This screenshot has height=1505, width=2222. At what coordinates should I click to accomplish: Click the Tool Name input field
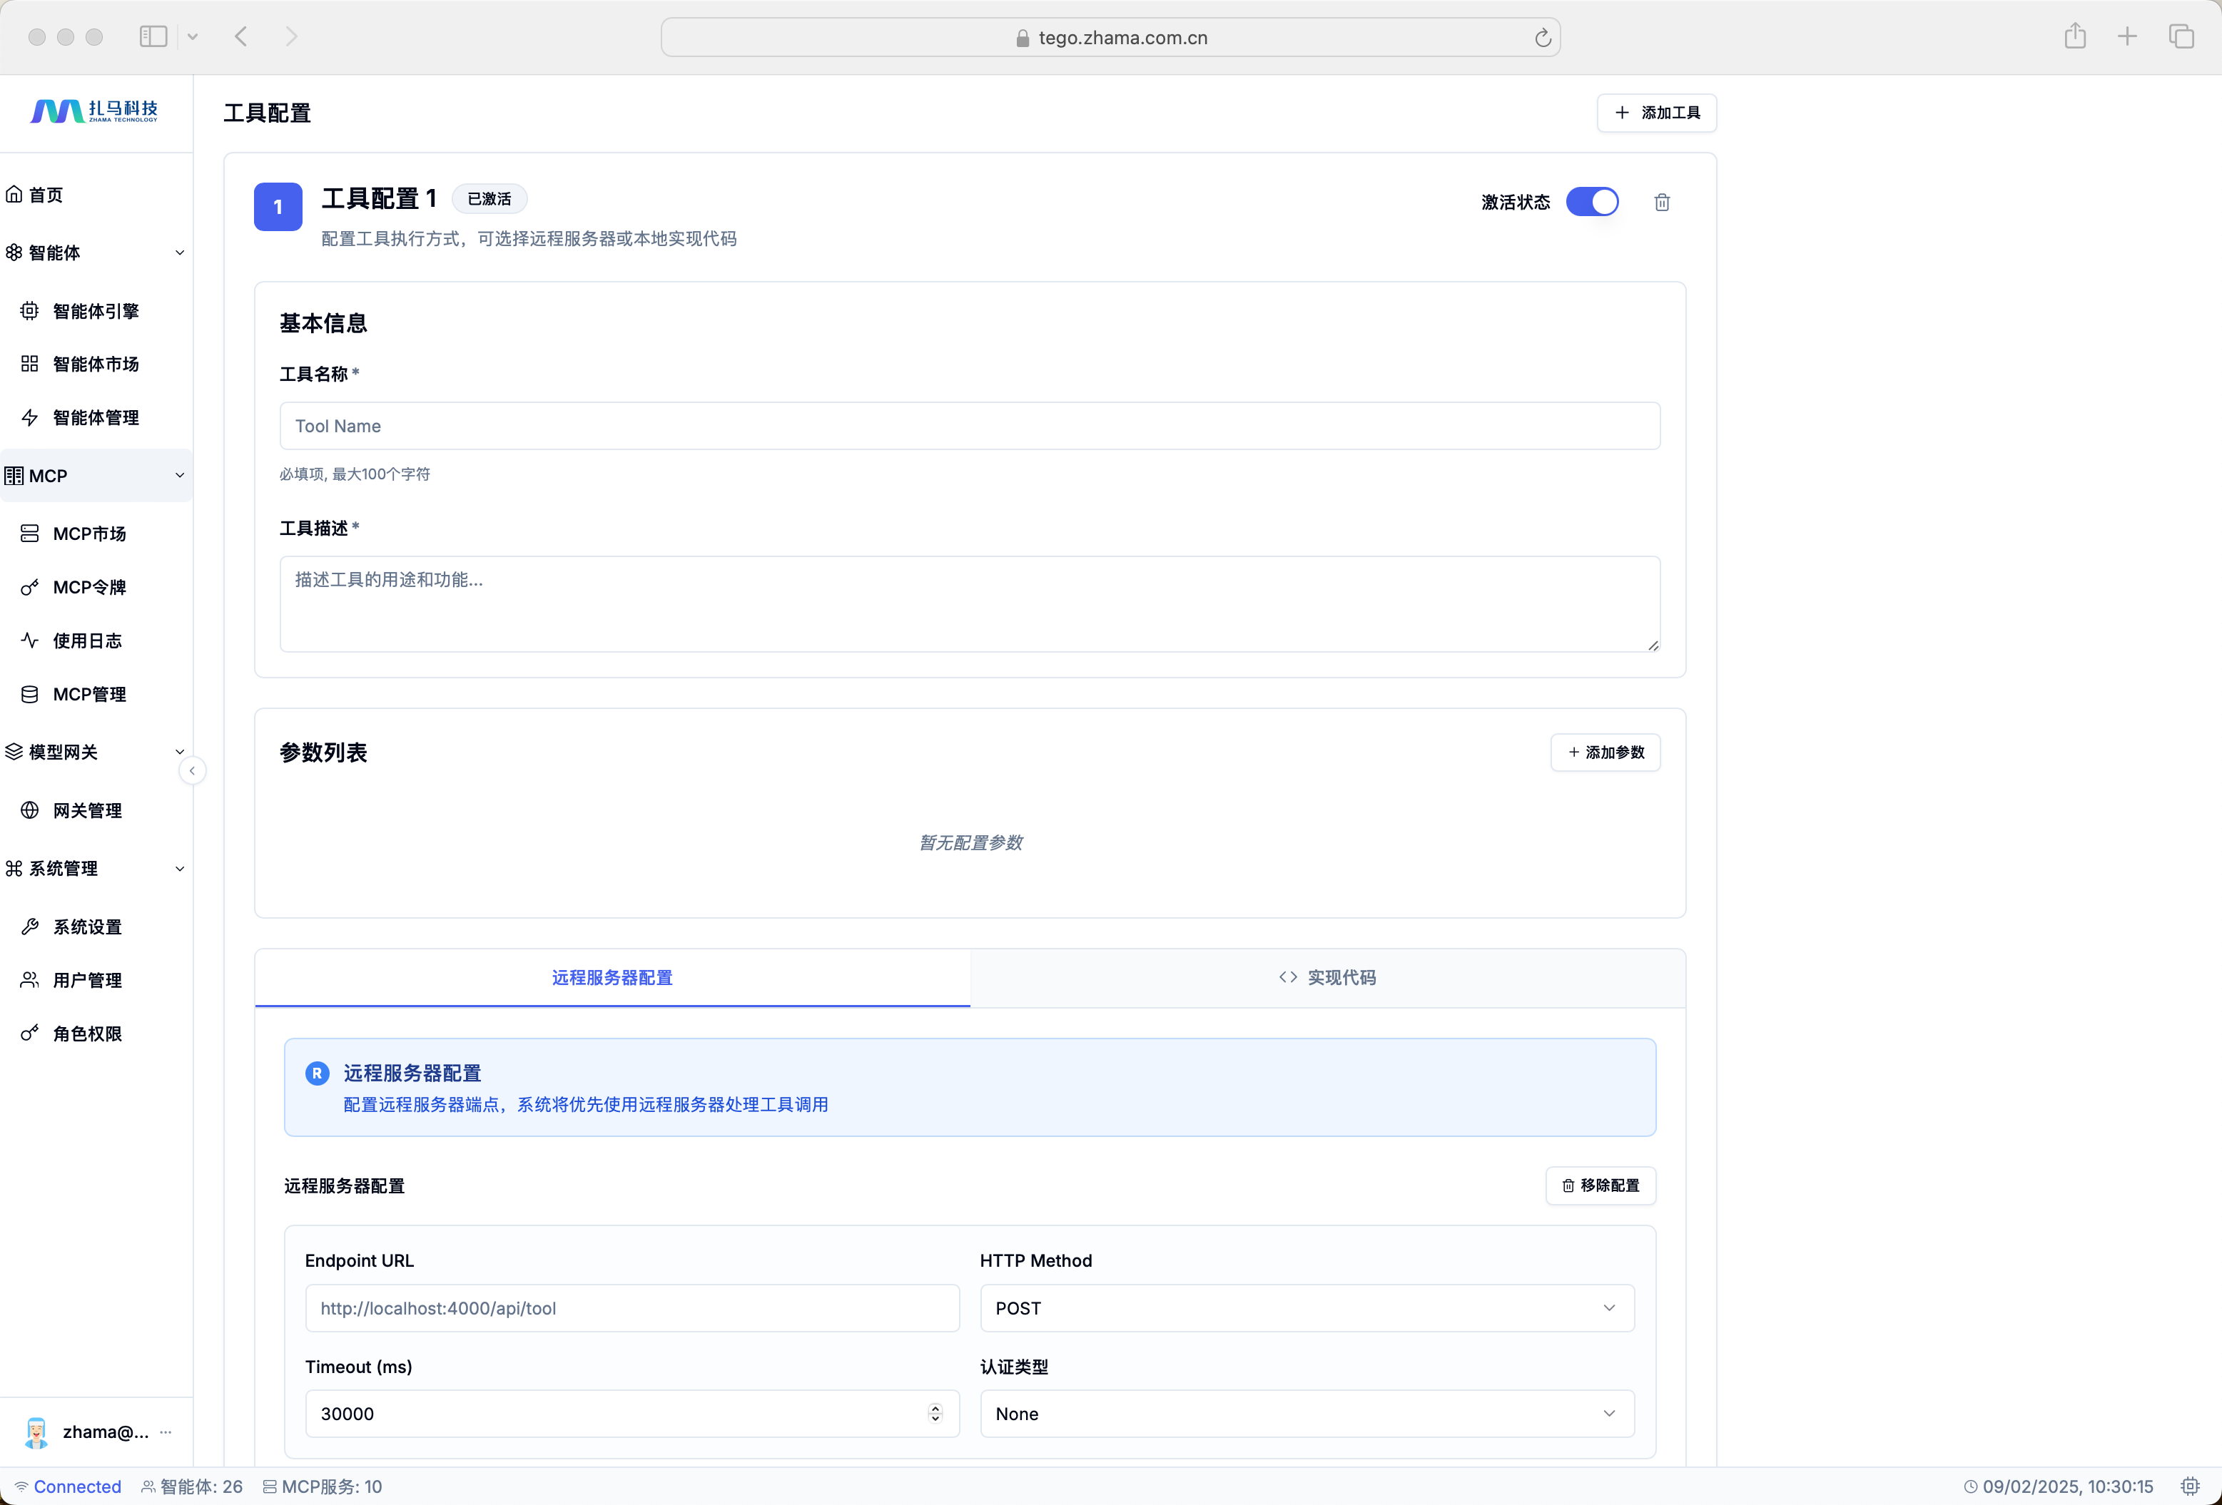[968, 426]
